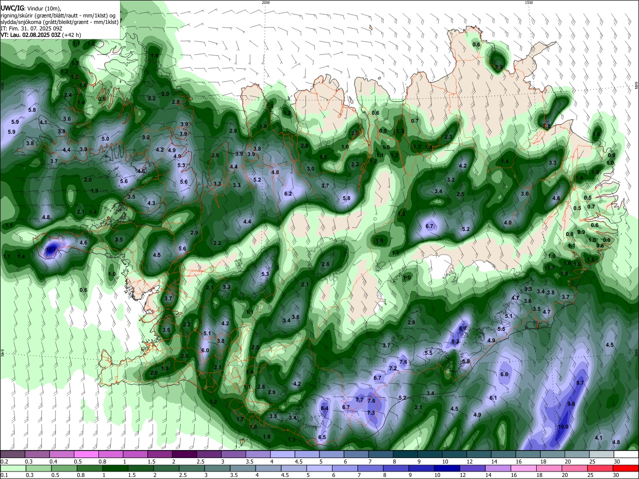Select the '8.2' precipitation value on the map

click(455, 341)
